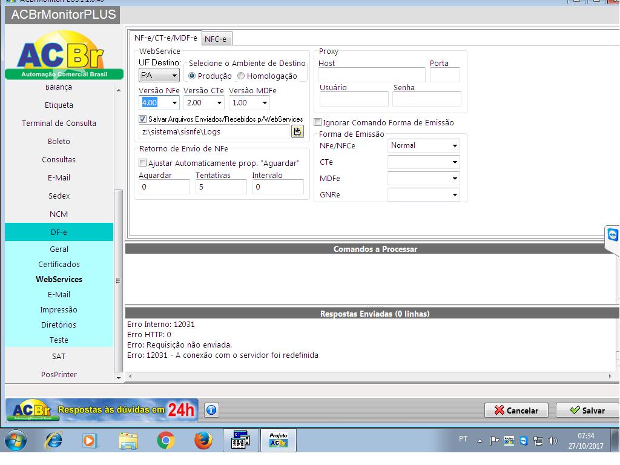Click the Action Center flag tray icon
This screenshot has height=465, width=620.
click(x=494, y=440)
